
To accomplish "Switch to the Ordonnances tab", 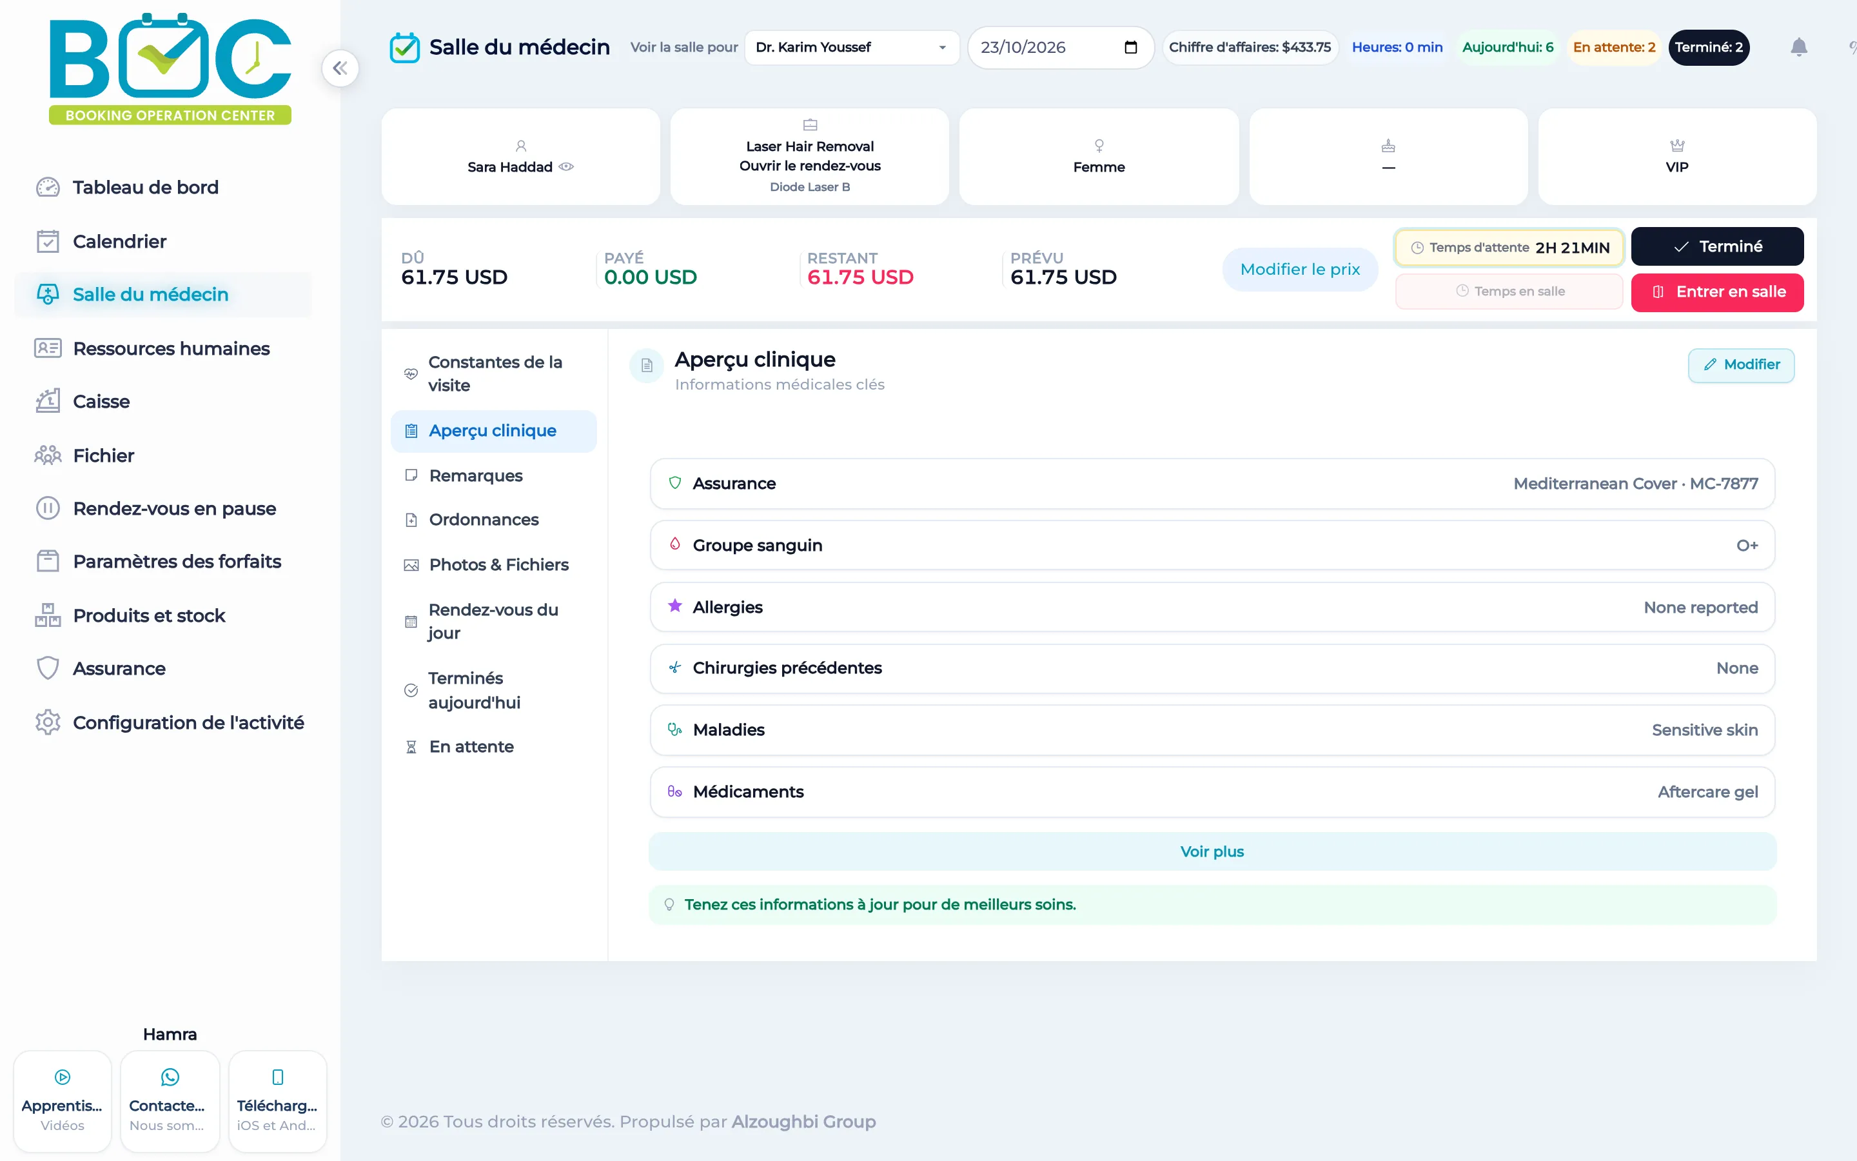I will [493, 520].
